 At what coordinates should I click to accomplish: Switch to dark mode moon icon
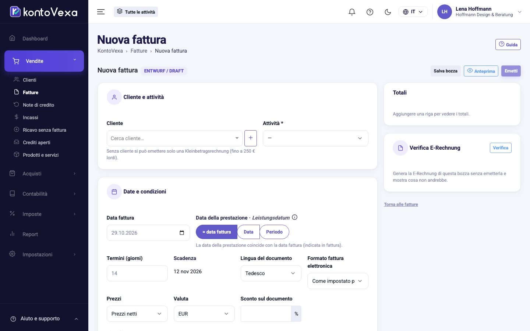coord(388,12)
